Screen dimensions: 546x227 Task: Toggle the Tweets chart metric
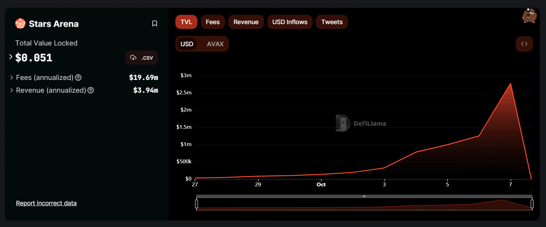(332, 22)
